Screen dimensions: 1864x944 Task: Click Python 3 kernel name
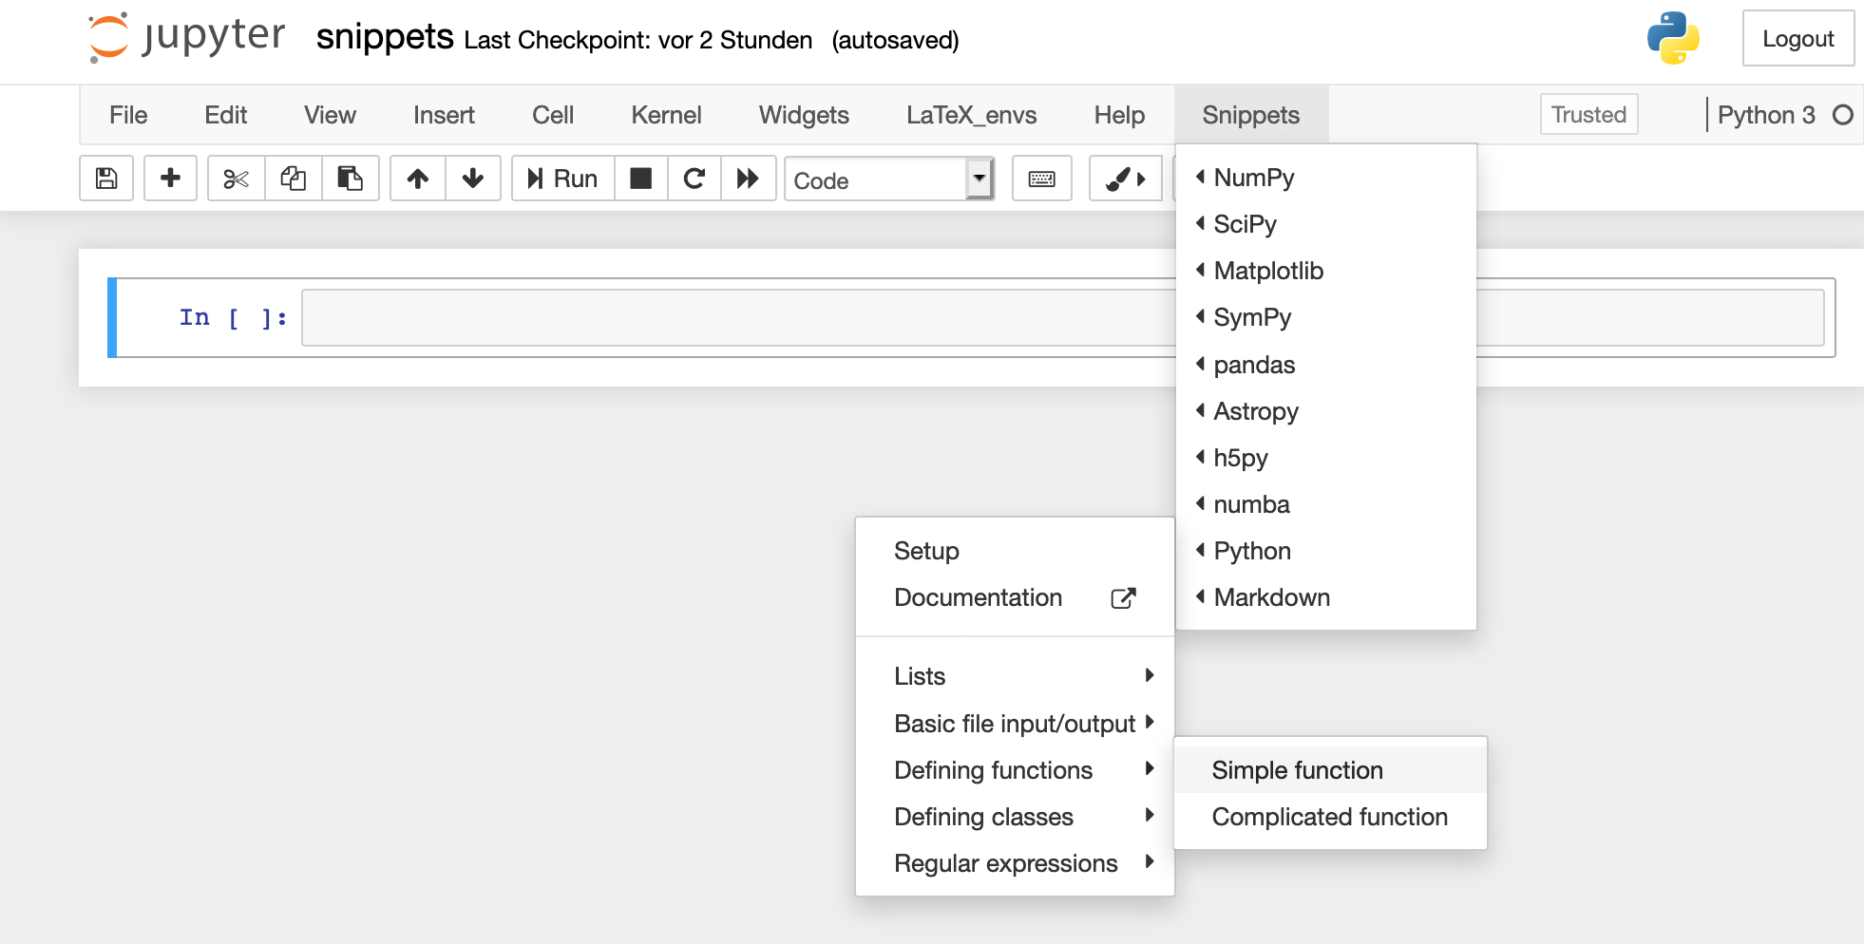pyautogui.click(x=1766, y=115)
